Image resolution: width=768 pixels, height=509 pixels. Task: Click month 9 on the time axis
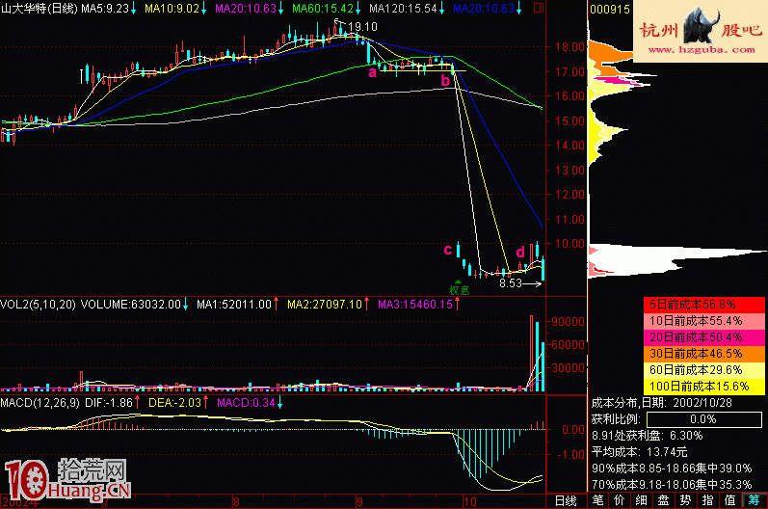point(359,501)
